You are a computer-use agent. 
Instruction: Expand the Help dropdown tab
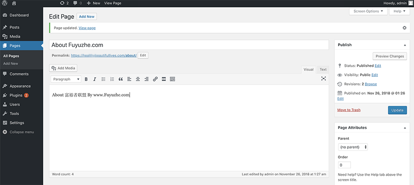pos(399,11)
